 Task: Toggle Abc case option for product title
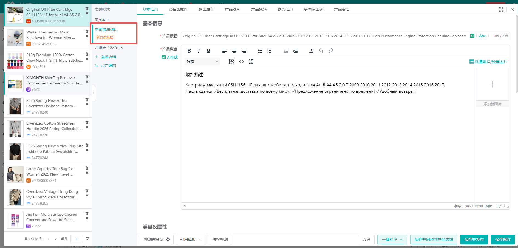point(482,36)
